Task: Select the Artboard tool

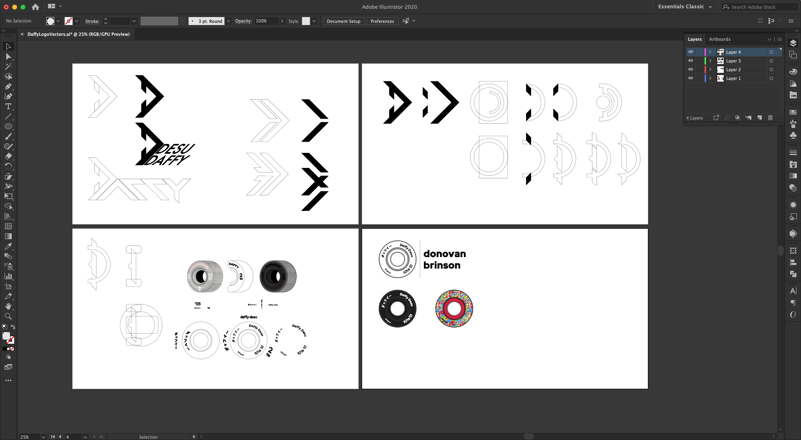Action: [8, 286]
